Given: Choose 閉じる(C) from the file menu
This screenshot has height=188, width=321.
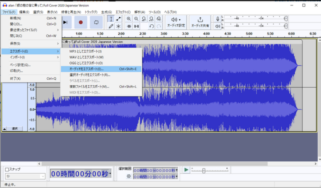Looking at the screenshot, I should coord(31,36).
